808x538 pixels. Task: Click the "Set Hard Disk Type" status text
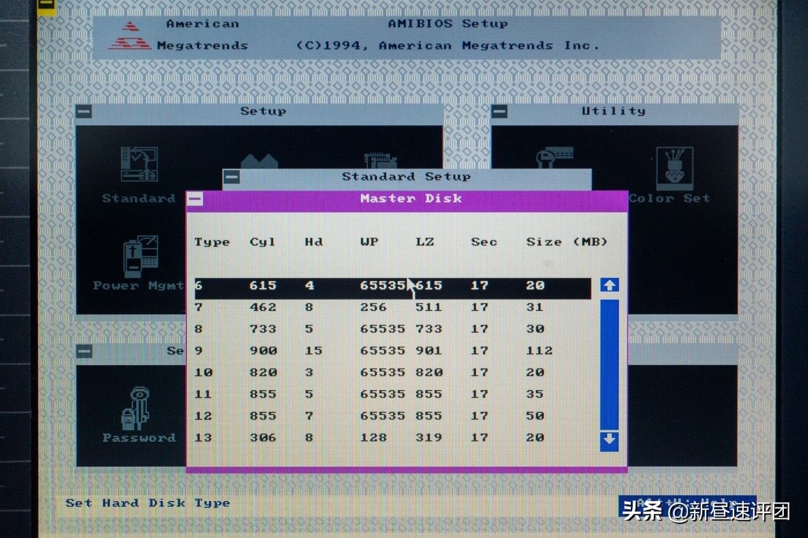coord(148,504)
